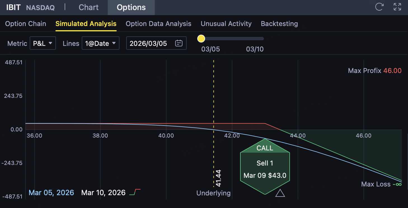Toggle the Mar 10, 2026 legend line

coord(103,193)
